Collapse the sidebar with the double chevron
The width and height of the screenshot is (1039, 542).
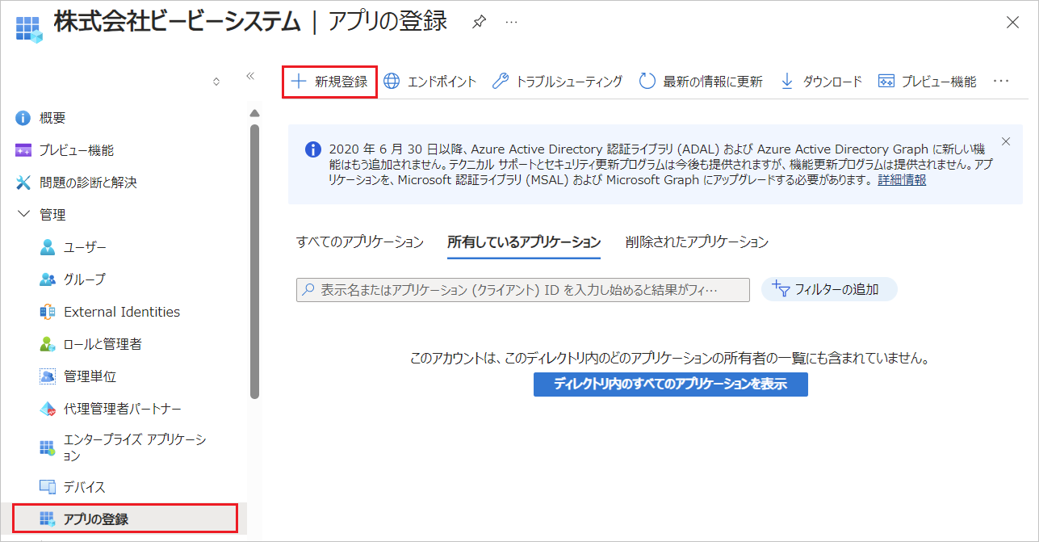(x=250, y=76)
